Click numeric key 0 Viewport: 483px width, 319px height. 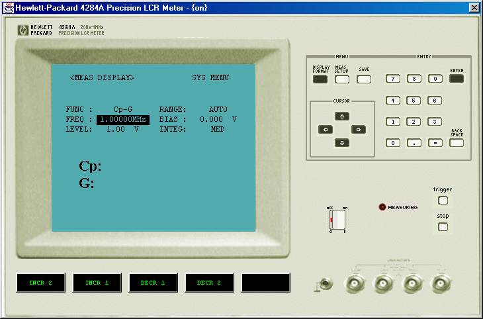[x=393, y=143]
